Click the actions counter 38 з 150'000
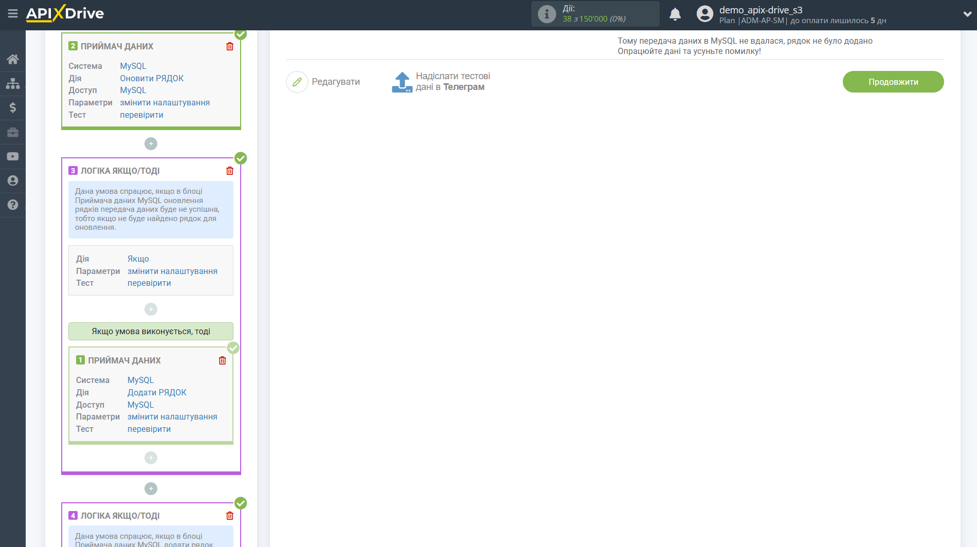 pyautogui.click(x=594, y=19)
